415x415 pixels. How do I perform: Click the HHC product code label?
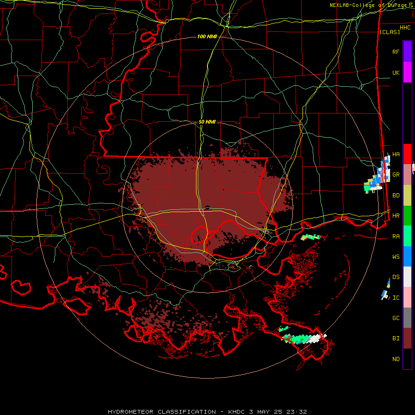click(x=405, y=28)
